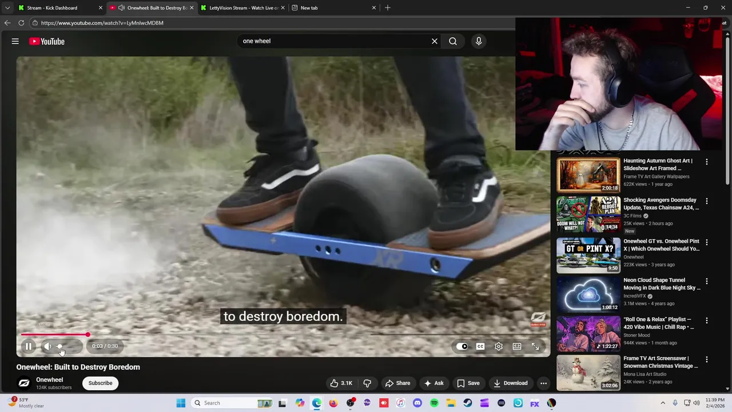The width and height of the screenshot is (732, 412).
Task: Open the tab search dropdown arrow
Action: click(x=7, y=8)
